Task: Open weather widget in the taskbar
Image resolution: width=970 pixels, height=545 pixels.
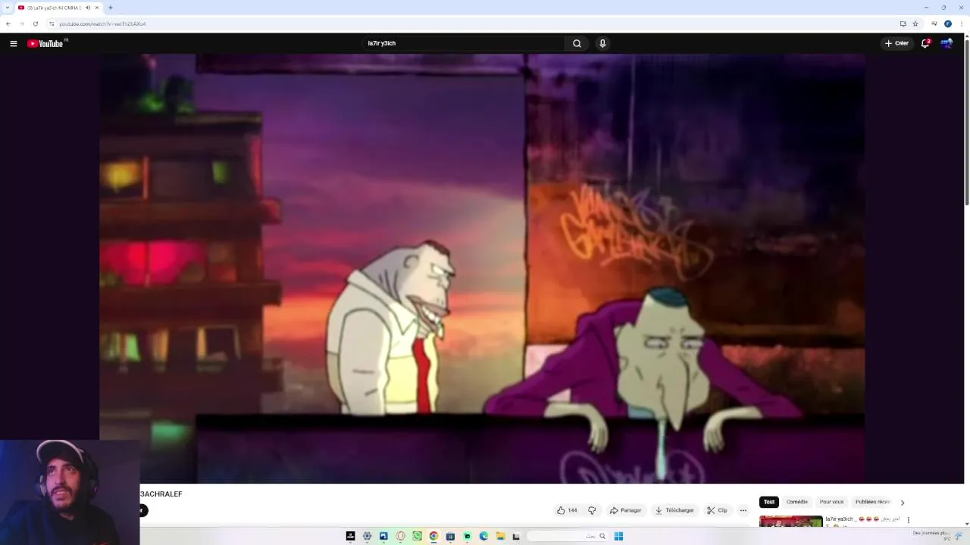Action: [x=937, y=536]
